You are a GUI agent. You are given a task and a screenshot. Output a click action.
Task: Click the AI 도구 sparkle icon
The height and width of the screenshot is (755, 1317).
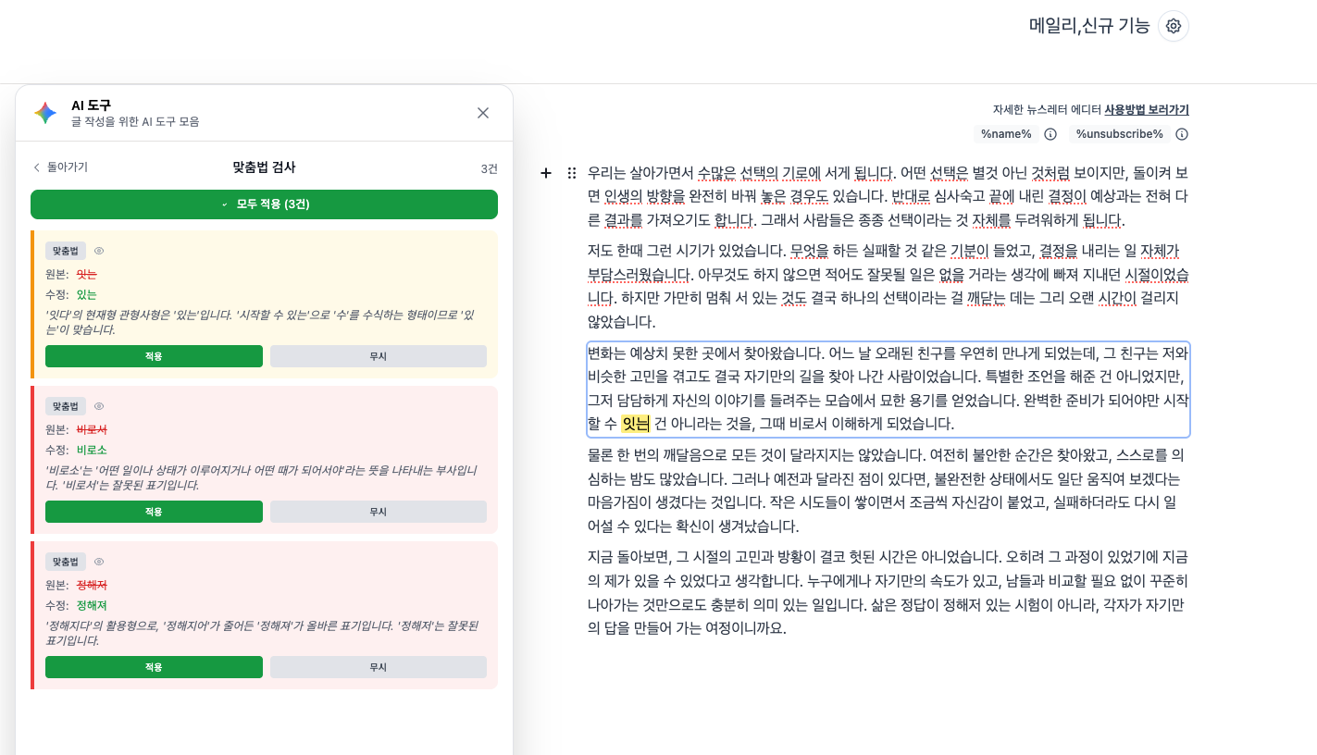45,112
